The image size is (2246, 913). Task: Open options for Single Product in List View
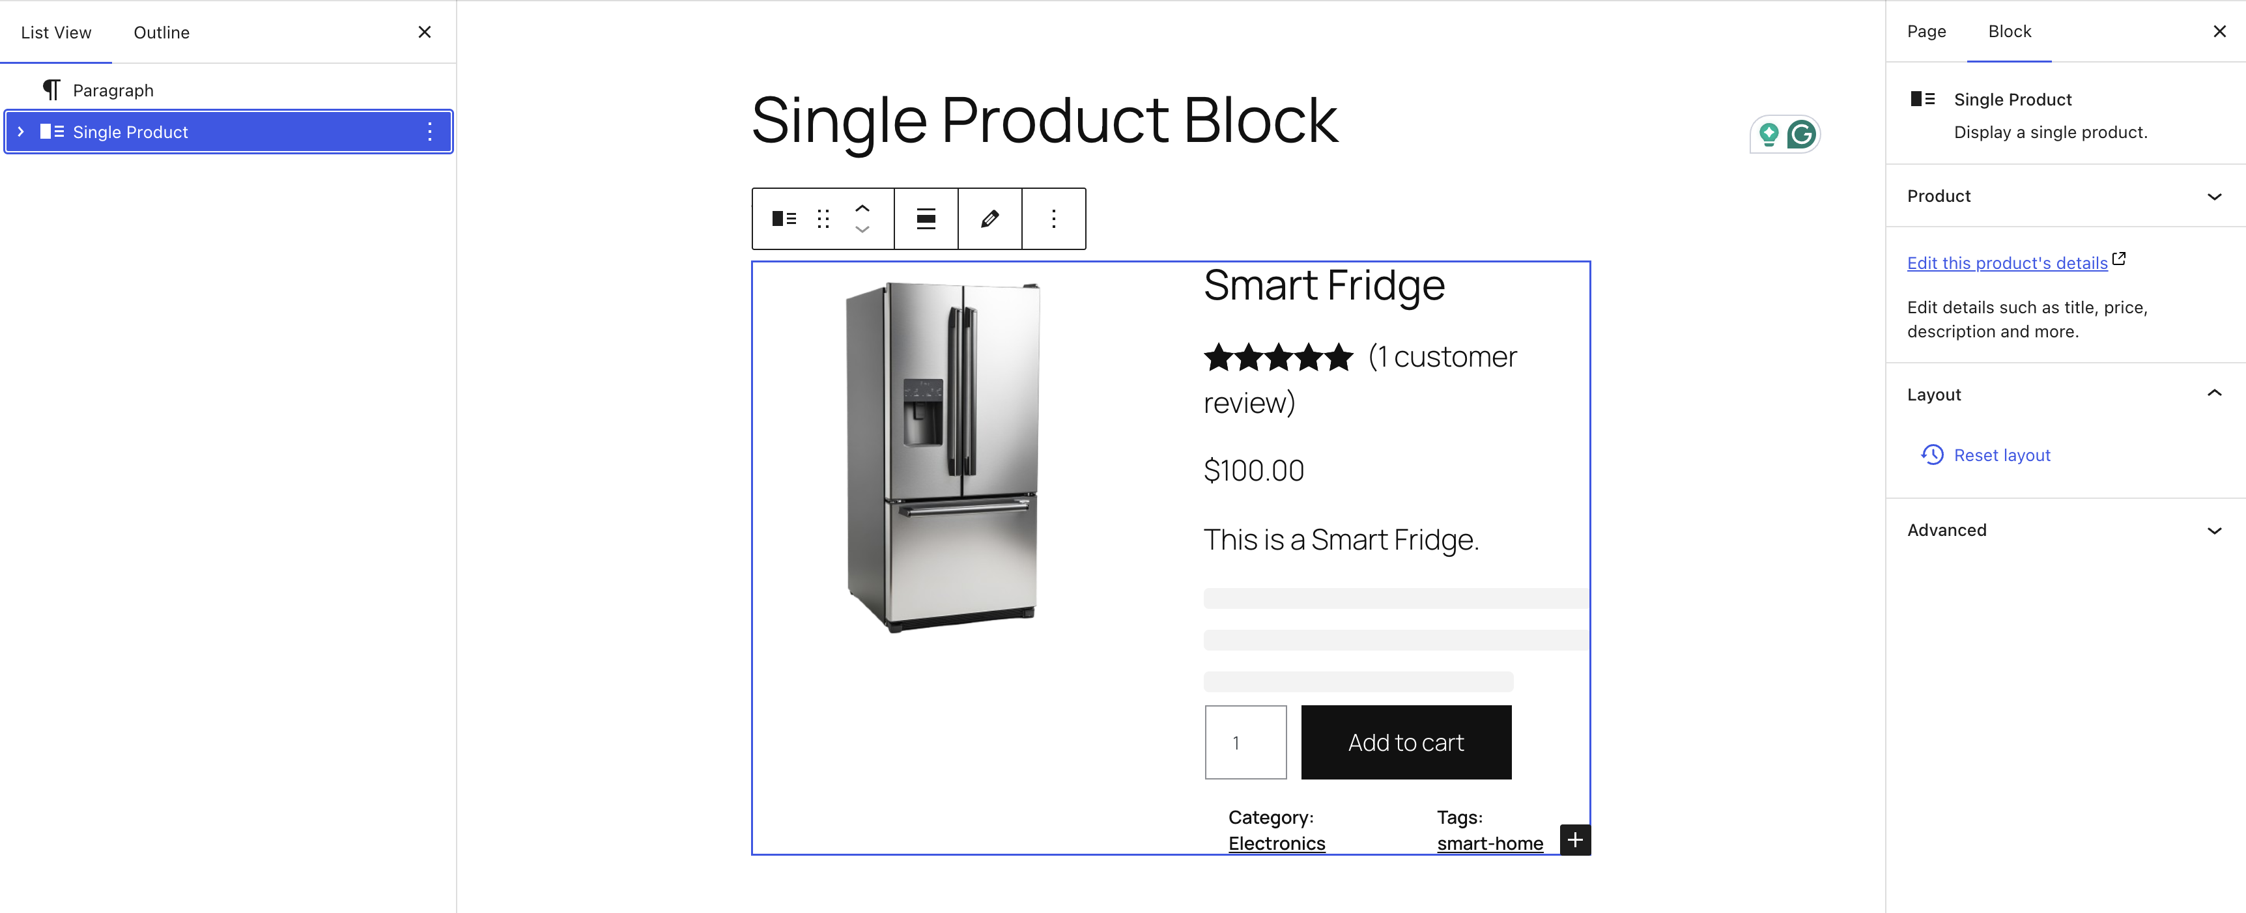pos(429,132)
